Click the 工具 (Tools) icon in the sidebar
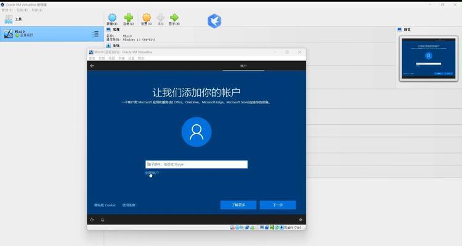Viewport: 462px width, 246px height. (x=9, y=19)
